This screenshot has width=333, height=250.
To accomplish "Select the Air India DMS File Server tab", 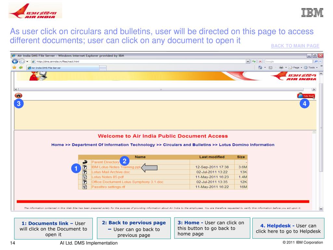I will [x=63, y=68].
